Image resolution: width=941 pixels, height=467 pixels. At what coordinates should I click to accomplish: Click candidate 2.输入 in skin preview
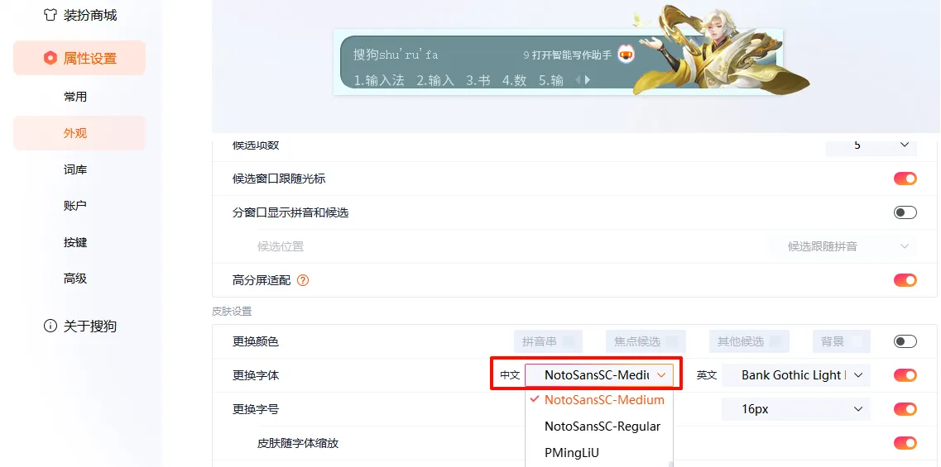click(x=435, y=80)
